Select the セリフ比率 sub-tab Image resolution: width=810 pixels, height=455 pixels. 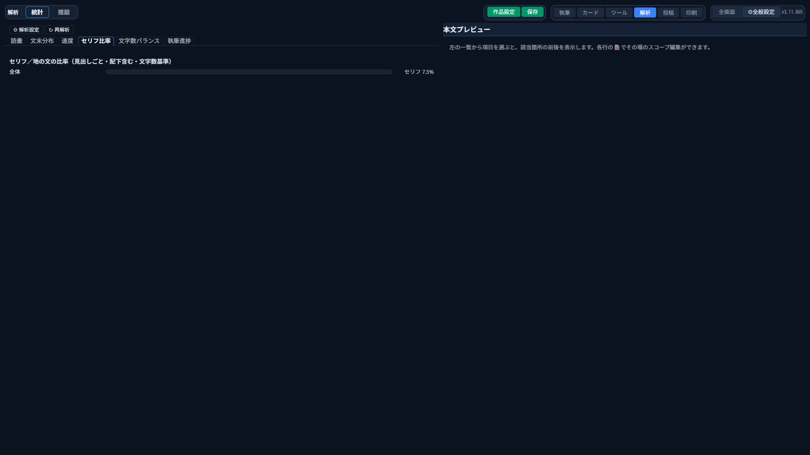point(96,41)
